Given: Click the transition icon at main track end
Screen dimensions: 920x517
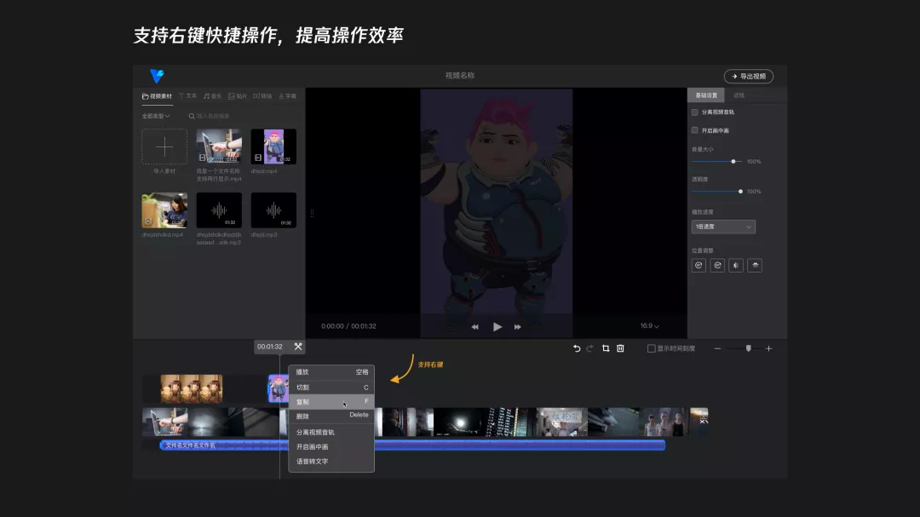Looking at the screenshot, I should tap(703, 420).
